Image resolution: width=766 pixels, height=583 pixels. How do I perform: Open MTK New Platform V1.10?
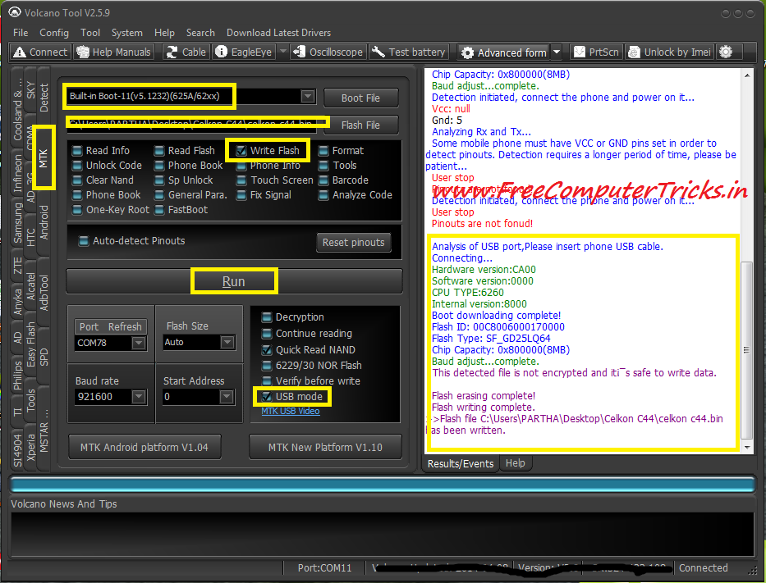(x=325, y=447)
